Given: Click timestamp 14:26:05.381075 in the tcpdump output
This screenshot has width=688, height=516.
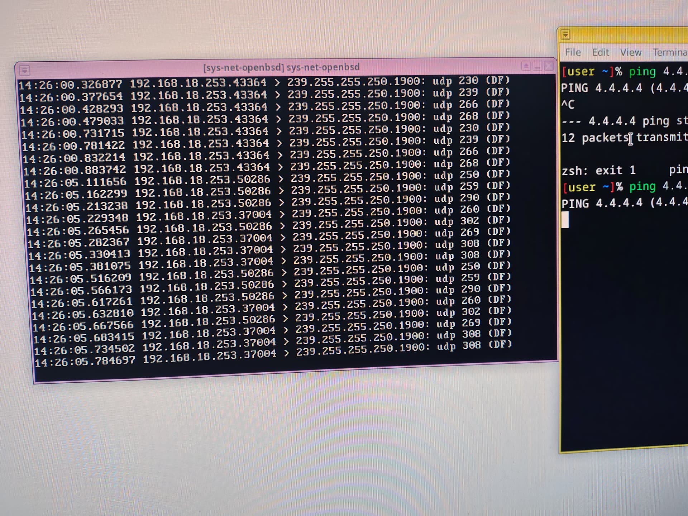Looking at the screenshot, I should 80,267.
